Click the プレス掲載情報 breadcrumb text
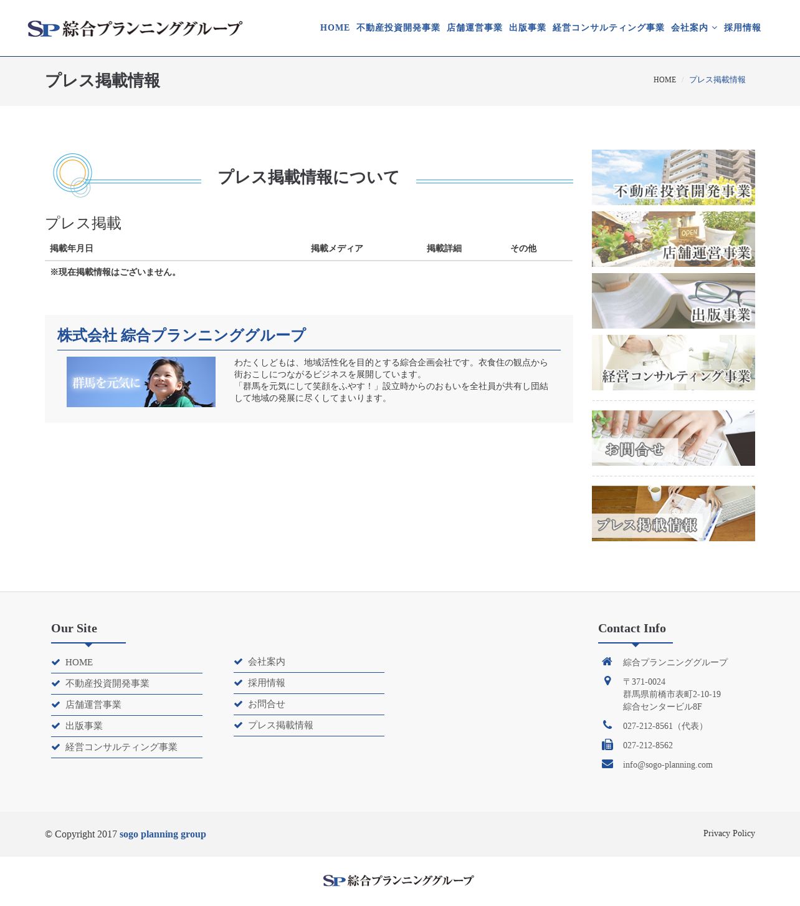Image resolution: width=800 pixels, height=906 pixels. click(x=717, y=80)
